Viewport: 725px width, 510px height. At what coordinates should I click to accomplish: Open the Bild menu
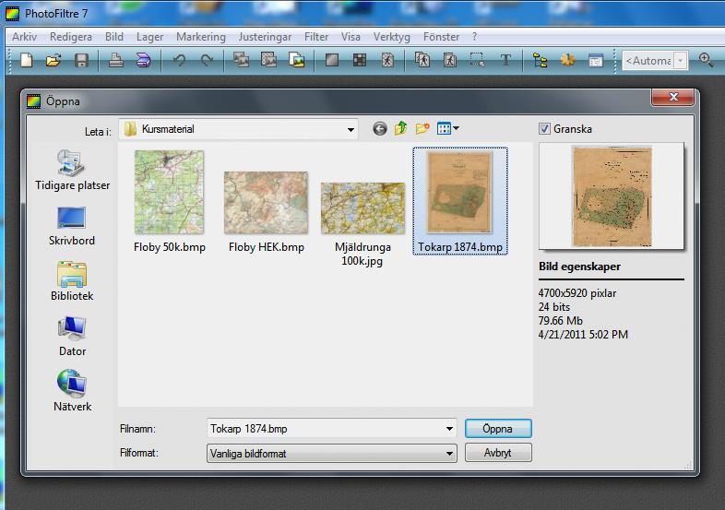[x=113, y=37]
